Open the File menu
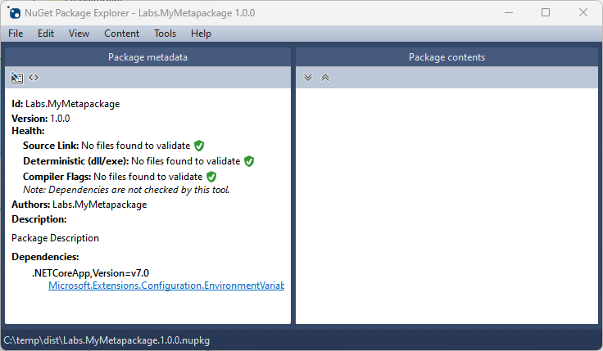Image resolution: width=603 pixels, height=351 pixels. (16, 34)
